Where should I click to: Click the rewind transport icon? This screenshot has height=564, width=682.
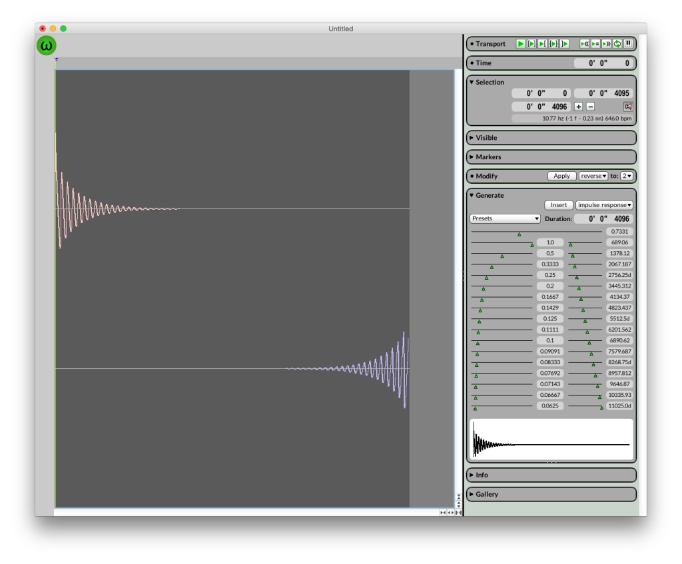(x=585, y=44)
